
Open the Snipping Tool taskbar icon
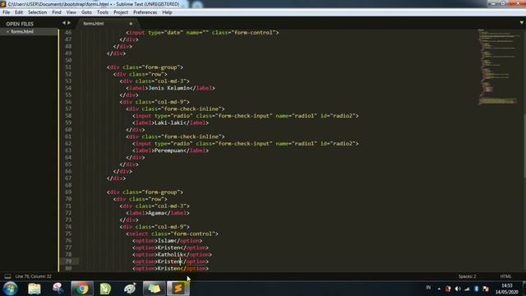tap(58, 289)
